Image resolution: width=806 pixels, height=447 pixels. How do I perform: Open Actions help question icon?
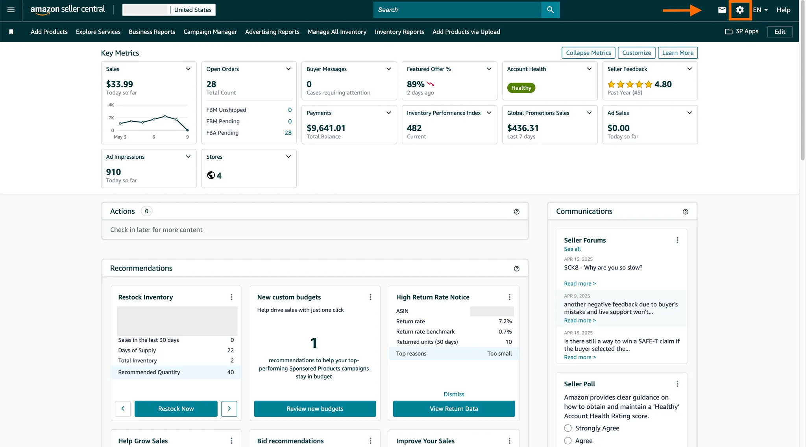(x=516, y=212)
